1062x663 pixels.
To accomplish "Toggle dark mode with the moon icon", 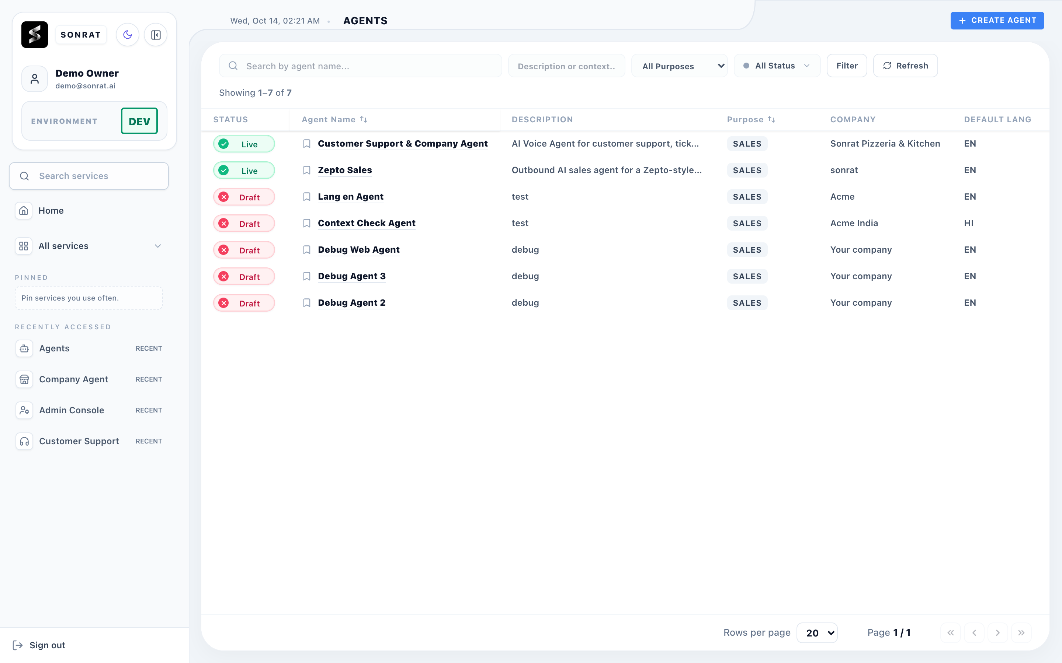I will [x=128, y=35].
